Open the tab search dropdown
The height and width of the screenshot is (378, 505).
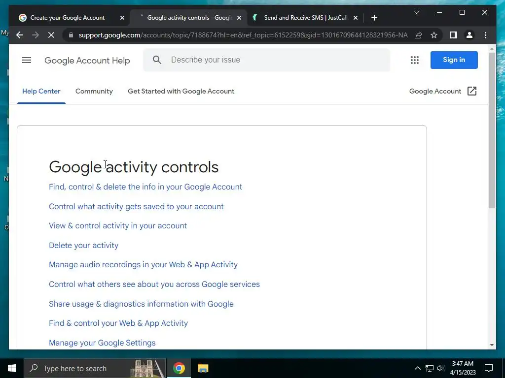416,12
